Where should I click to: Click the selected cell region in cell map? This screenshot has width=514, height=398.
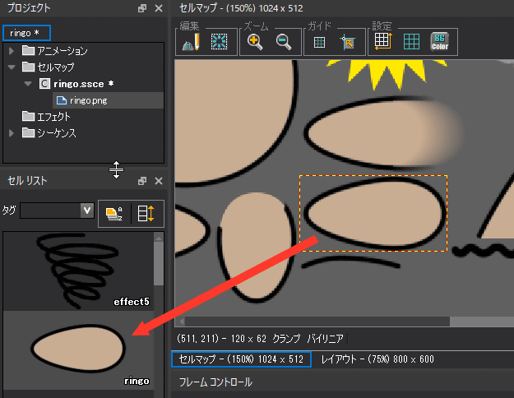[x=373, y=214]
